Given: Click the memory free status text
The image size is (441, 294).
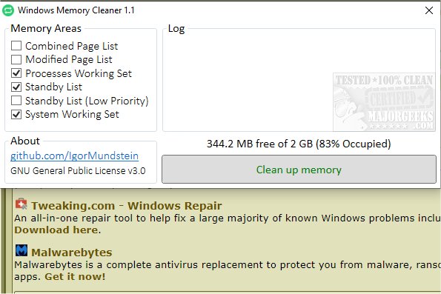Looking at the screenshot, I should pos(299,144).
